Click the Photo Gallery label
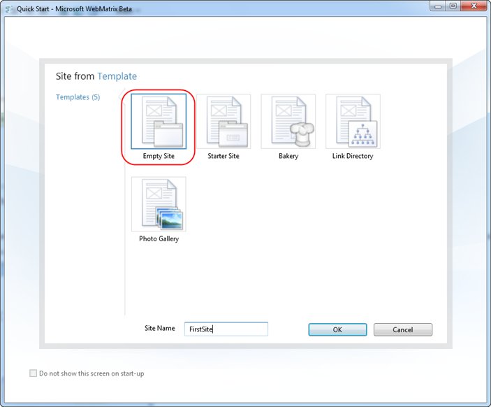Image resolution: width=491 pixels, height=407 pixels. (159, 238)
